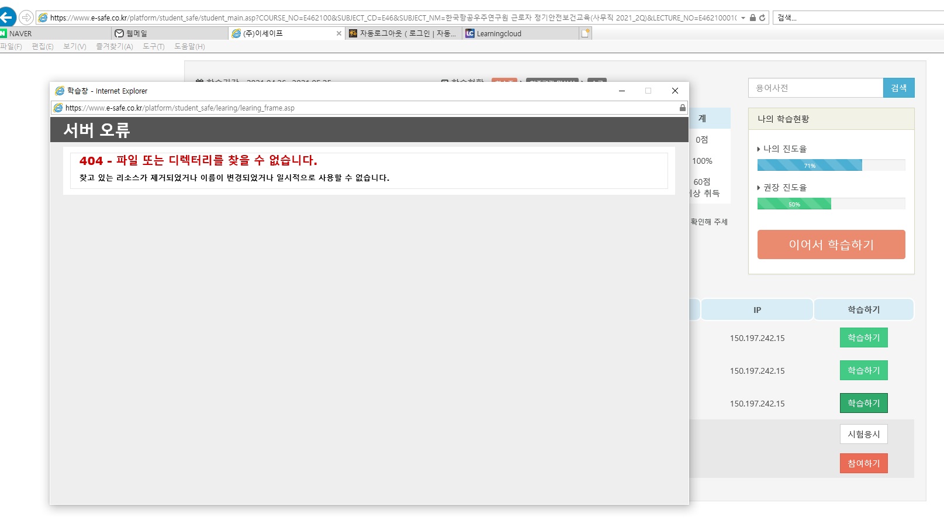Click the red 참여하기 button
Viewport: 944px width, 520px height.
pos(863,463)
